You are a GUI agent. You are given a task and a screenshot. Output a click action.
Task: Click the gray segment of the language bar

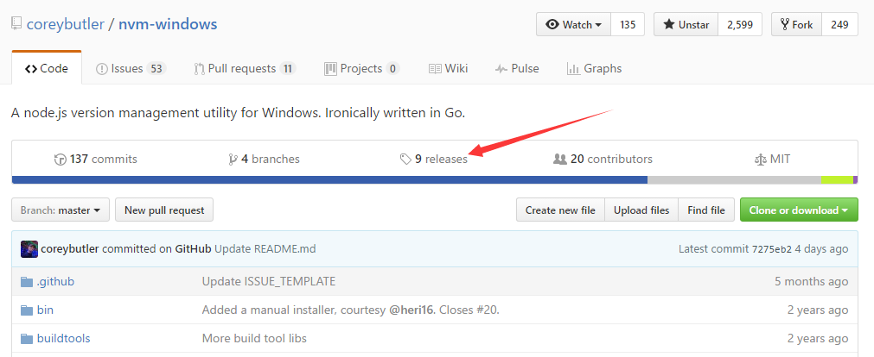click(734, 179)
